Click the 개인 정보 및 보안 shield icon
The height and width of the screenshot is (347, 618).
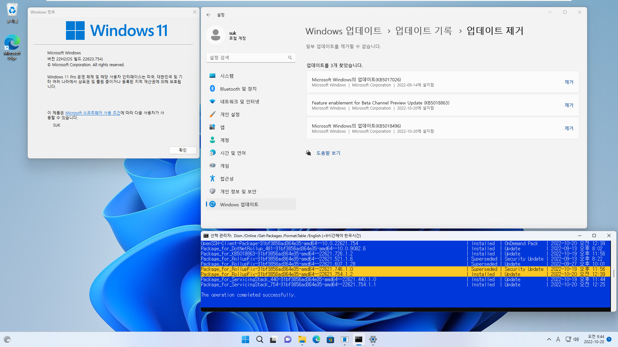[212, 191]
